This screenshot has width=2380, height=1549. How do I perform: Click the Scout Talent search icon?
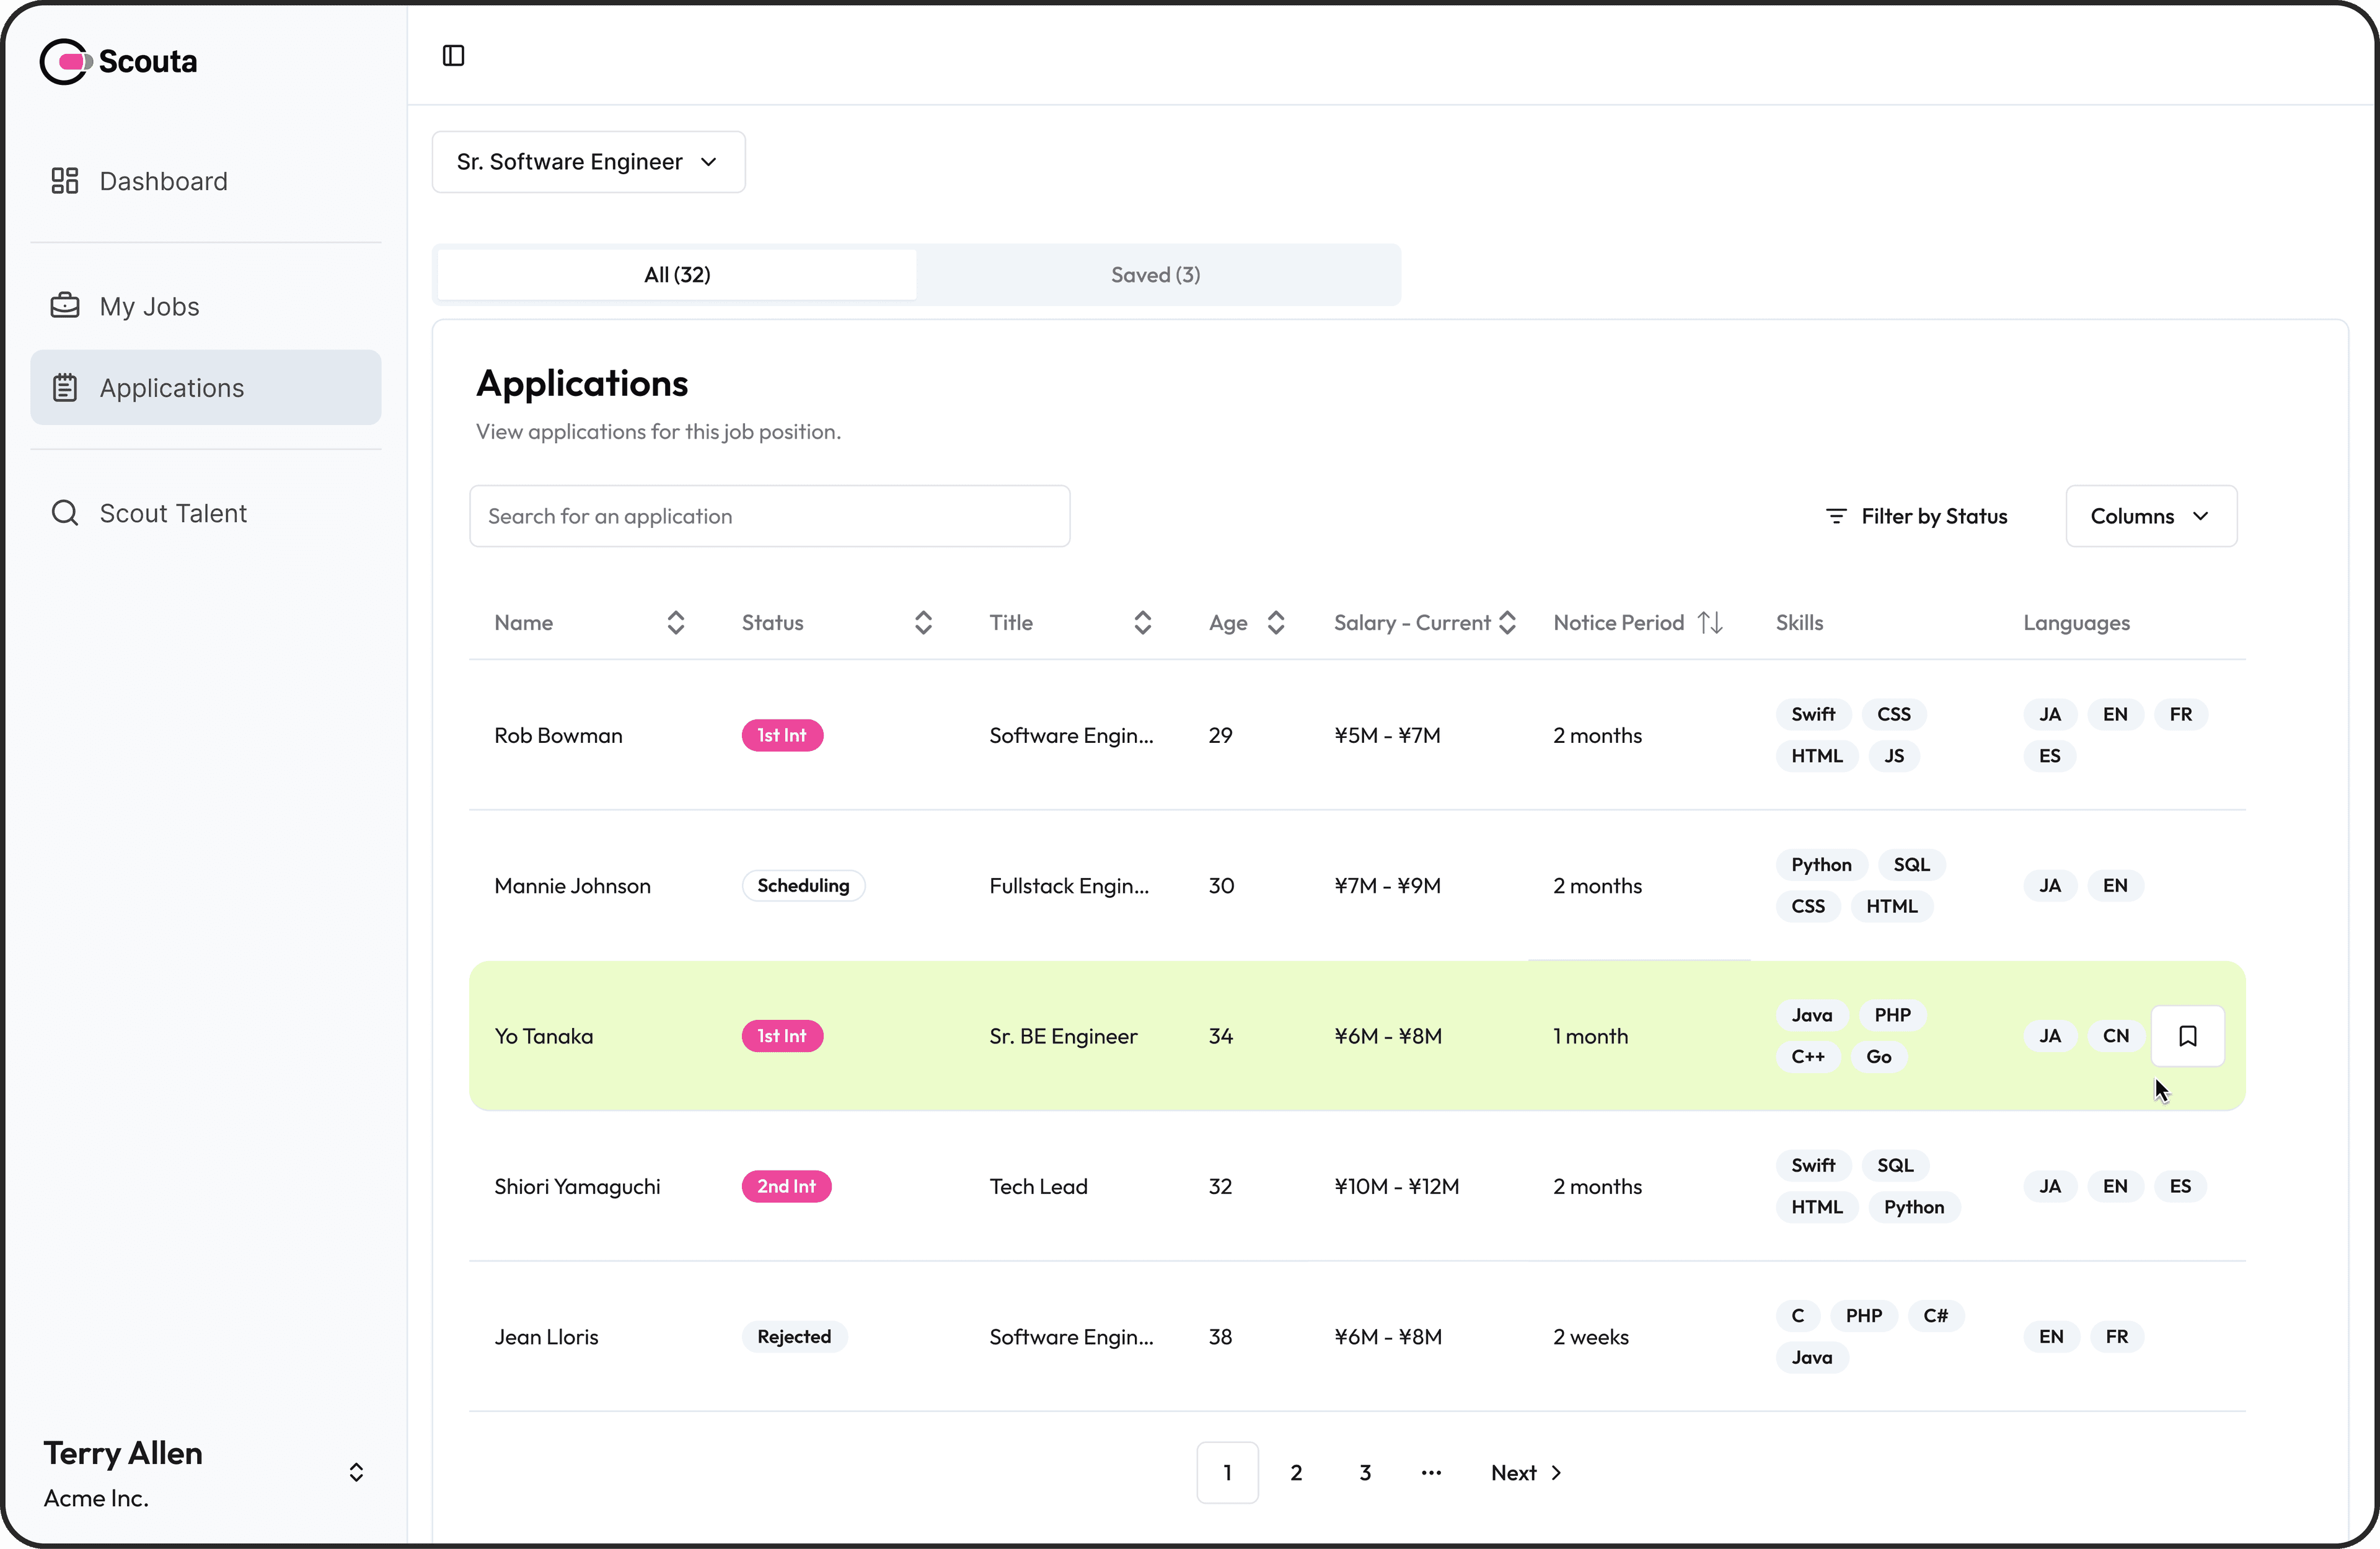[x=65, y=513]
